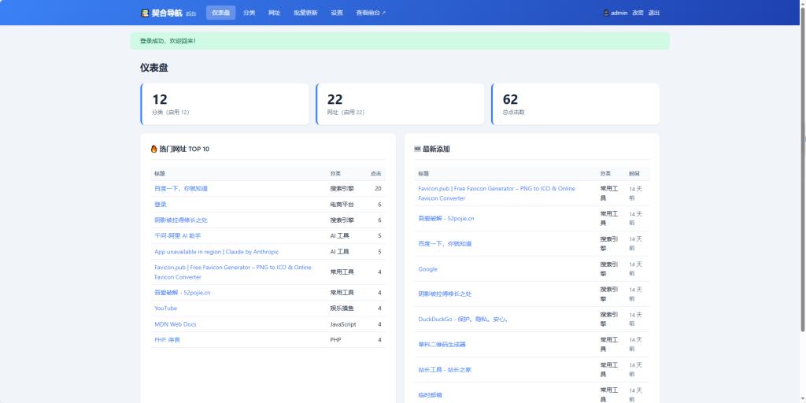This screenshot has width=806, height=403.
Task: Click the JavaScript category cell
Action: [x=343, y=324]
